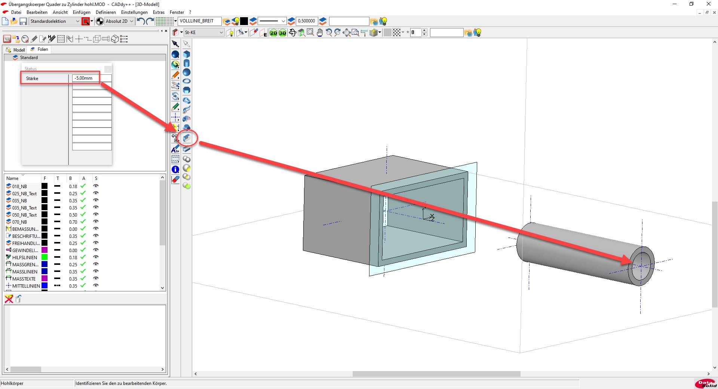Select the sphere primitive tool
The image size is (718, 389).
pyautogui.click(x=187, y=72)
